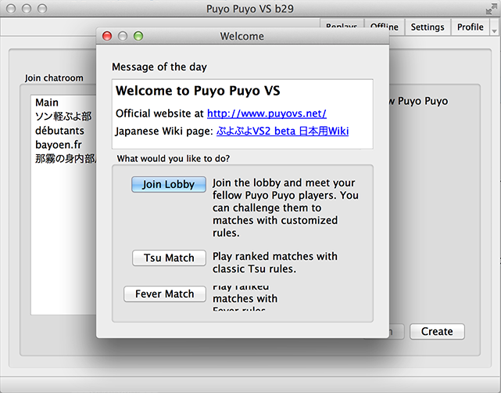Select the Main chatroom
This screenshot has height=393, width=501.
coord(47,103)
